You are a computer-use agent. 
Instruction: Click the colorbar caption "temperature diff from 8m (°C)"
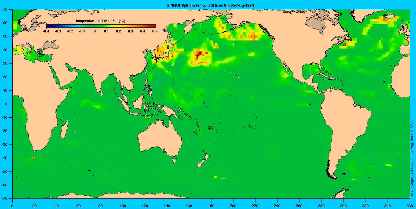point(101,21)
